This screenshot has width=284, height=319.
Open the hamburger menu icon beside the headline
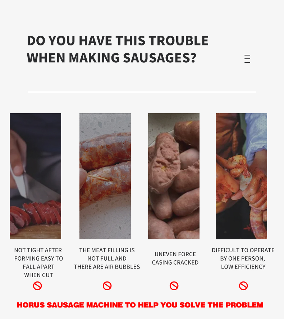(247, 59)
